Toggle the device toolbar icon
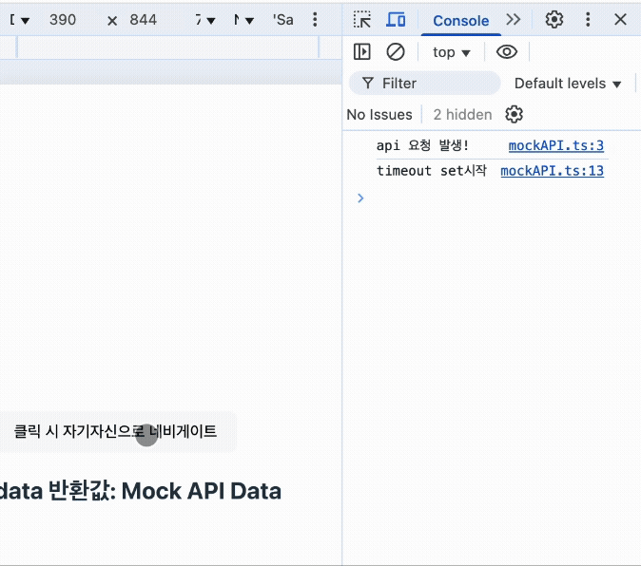This screenshot has width=641, height=566. pyautogui.click(x=396, y=20)
